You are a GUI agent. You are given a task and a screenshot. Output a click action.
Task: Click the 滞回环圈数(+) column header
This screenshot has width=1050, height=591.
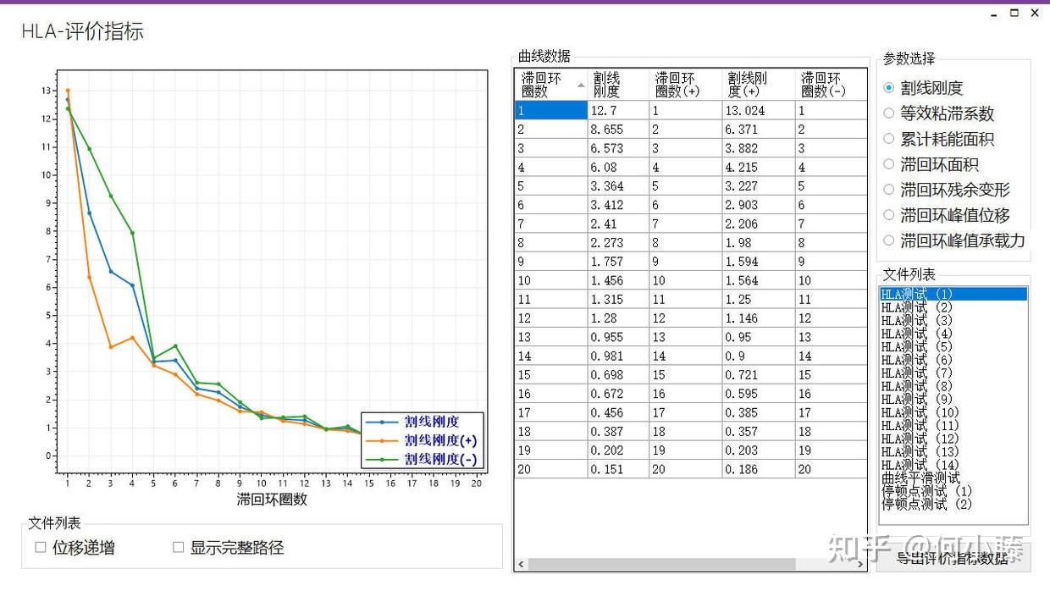pos(686,85)
